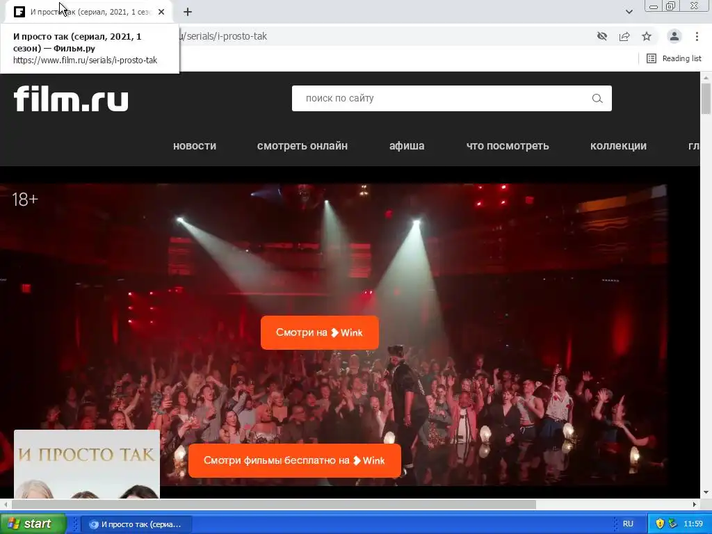
Task: Click the horizontal scrollbar right arrow
Action: (695, 504)
